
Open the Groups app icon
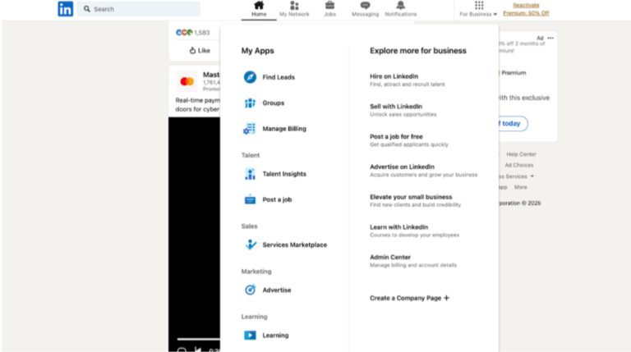point(250,103)
